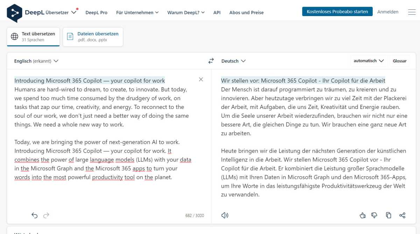Expand the Warum DeepL? menu
This screenshot has height=234, width=420.
pyautogui.click(x=186, y=12)
